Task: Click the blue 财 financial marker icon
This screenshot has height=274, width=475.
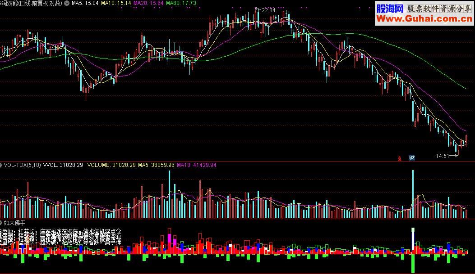Action: pos(412,157)
